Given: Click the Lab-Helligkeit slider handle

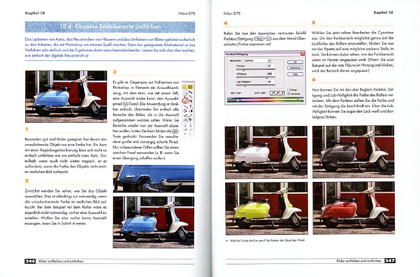Looking at the screenshot, I should pyautogui.click(x=245, y=86).
